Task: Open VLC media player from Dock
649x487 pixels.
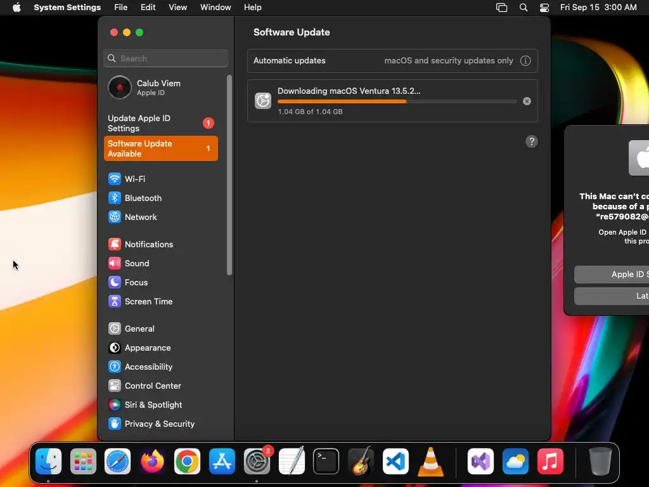Action: pyautogui.click(x=430, y=462)
